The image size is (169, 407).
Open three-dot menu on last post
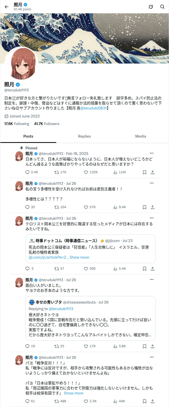152,357
